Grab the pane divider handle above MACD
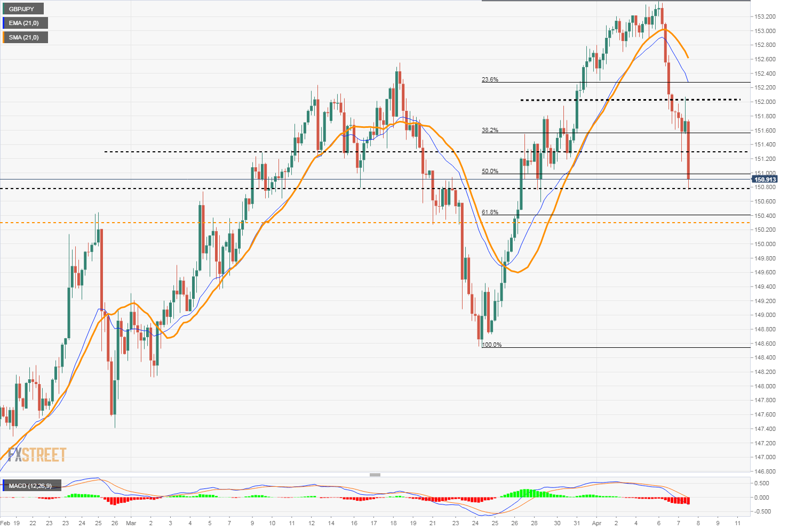Viewport: 788px width, 530px height. point(375,475)
